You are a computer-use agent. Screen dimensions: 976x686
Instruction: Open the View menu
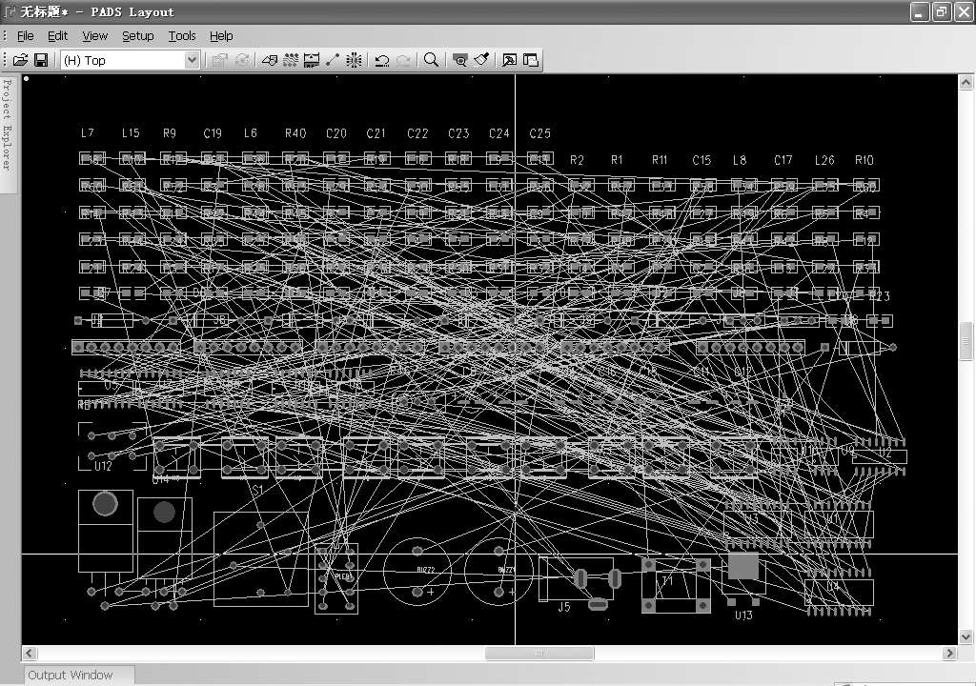pos(94,36)
